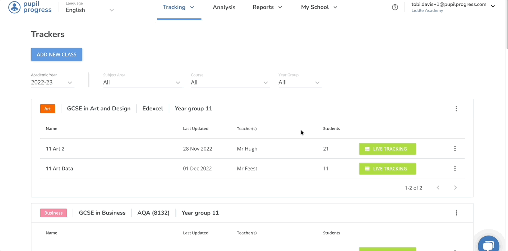
Task: Go to previous page of Art classes
Action: click(438, 188)
